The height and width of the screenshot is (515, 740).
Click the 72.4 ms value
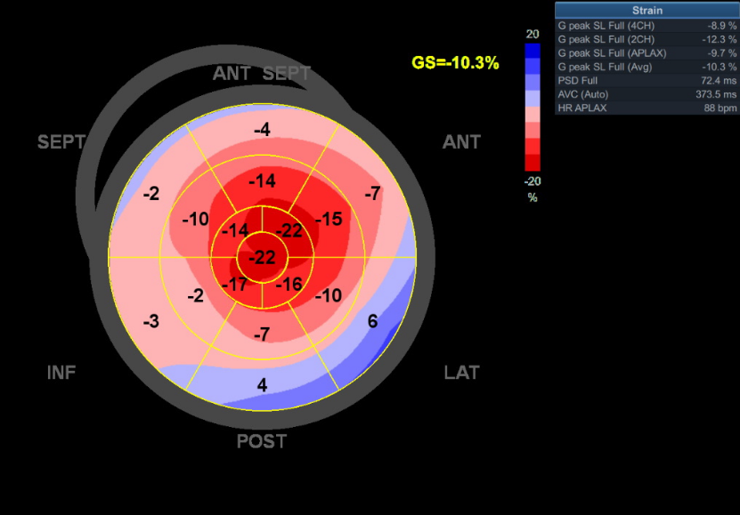[719, 81]
